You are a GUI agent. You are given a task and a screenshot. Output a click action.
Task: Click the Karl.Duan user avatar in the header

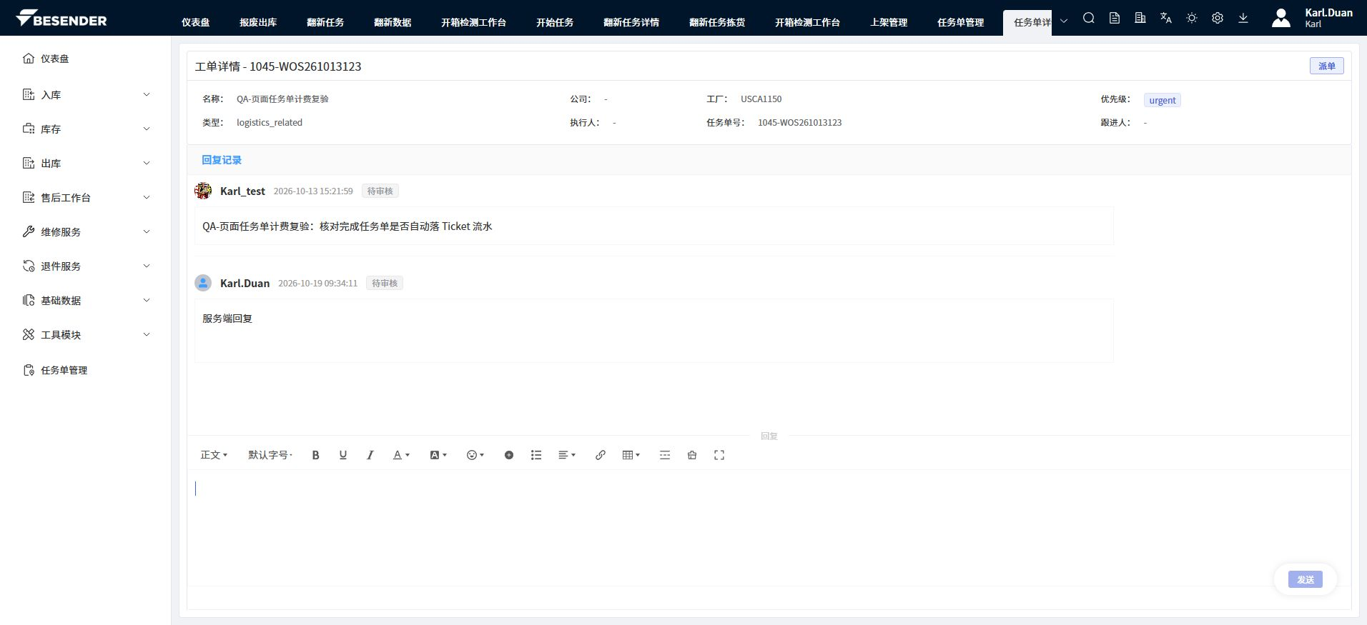[1281, 19]
